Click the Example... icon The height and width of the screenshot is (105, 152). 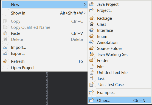click(x=91, y=92)
